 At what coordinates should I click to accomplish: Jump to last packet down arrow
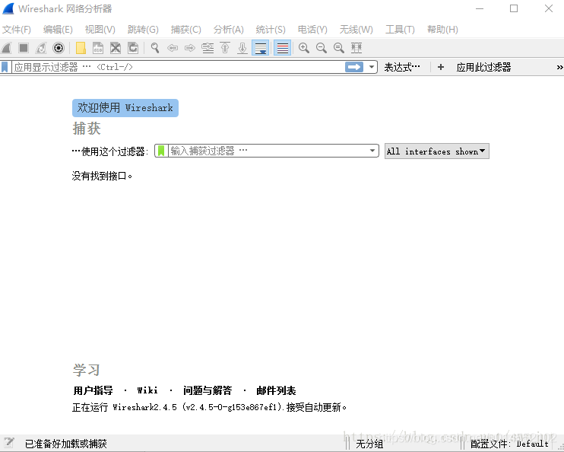(242, 48)
